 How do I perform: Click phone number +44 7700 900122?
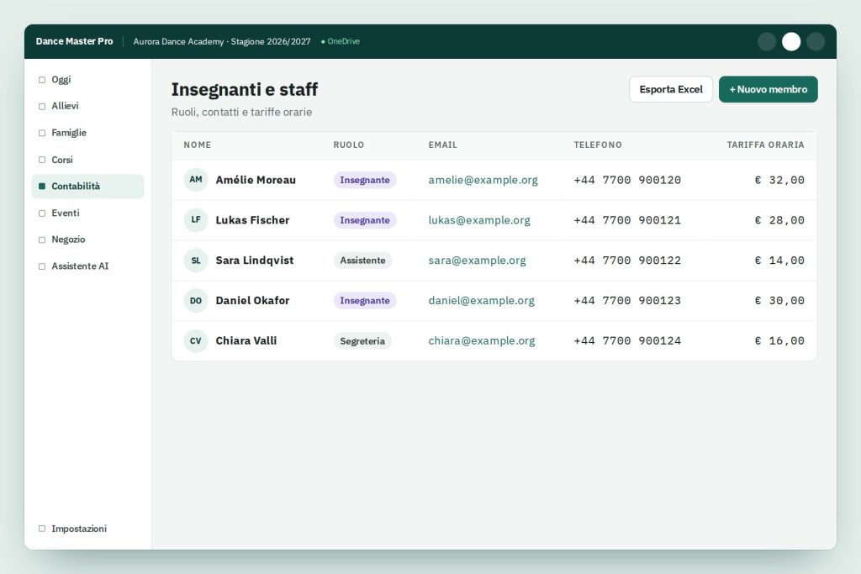(x=627, y=261)
